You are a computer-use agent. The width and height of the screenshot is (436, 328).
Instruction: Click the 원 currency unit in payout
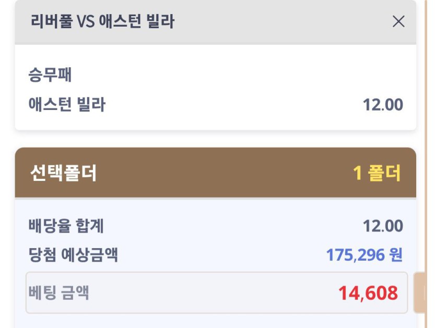pos(396,255)
